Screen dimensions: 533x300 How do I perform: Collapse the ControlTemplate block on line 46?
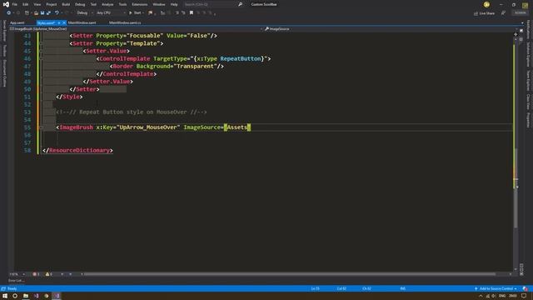point(41,58)
